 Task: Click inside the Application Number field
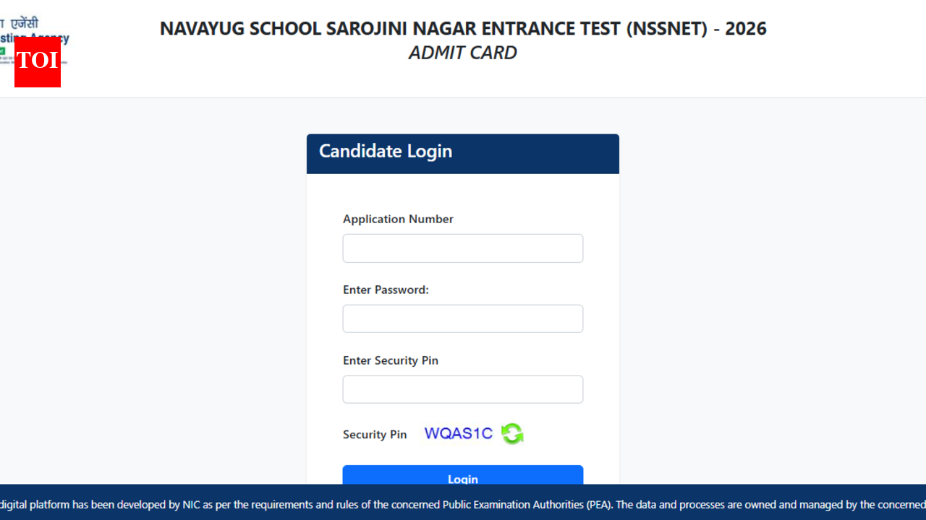[463, 248]
